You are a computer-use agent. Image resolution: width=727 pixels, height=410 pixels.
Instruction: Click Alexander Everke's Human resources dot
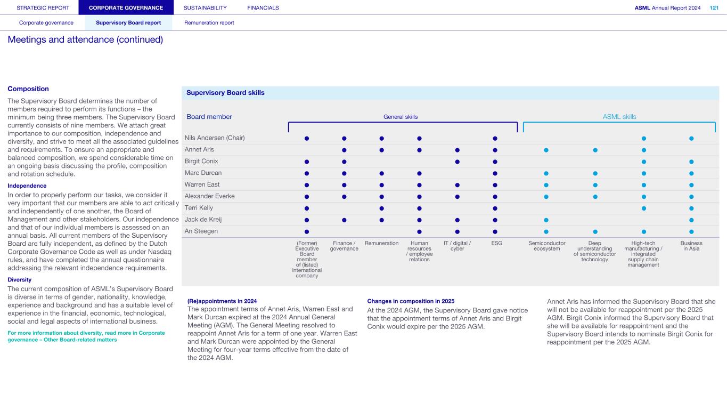point(419,196)
